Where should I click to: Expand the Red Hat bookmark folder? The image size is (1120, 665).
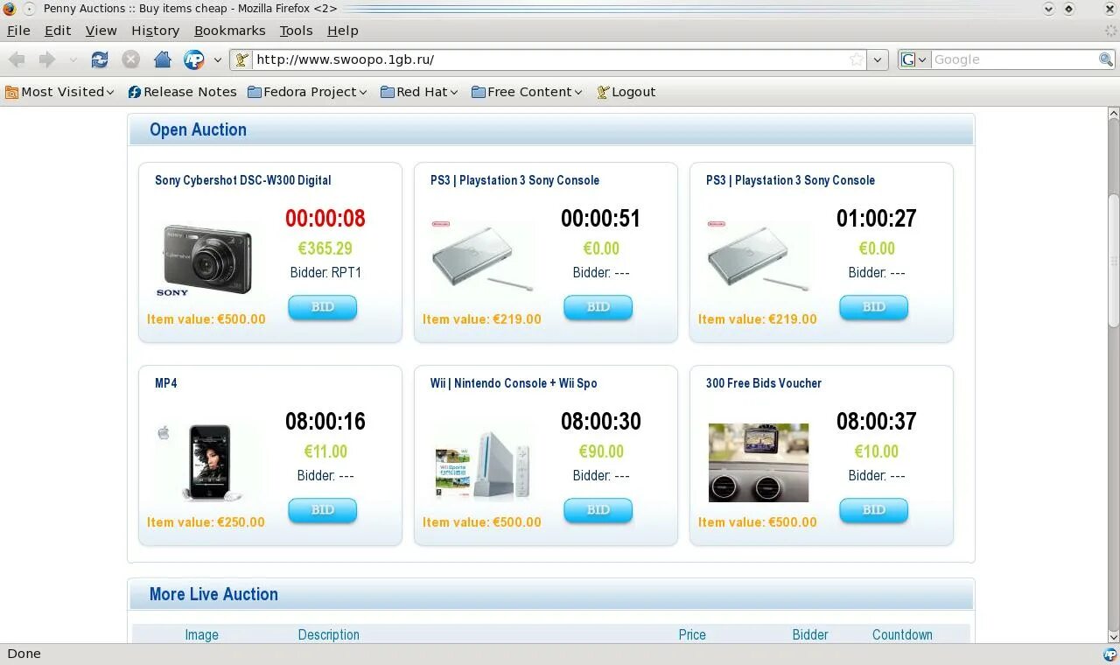[x=419, y=92]
